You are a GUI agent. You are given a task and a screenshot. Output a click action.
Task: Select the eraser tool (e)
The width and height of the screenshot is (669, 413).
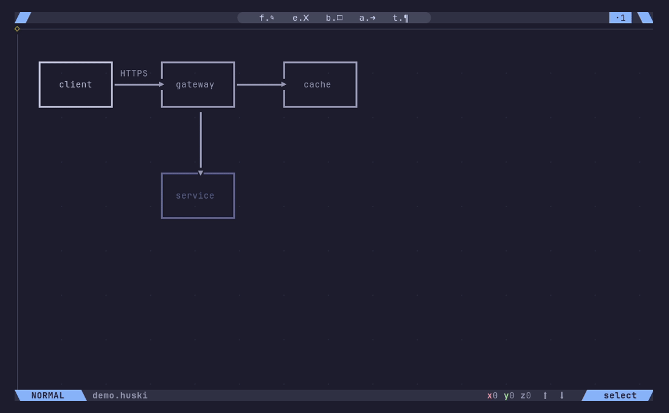(300, 18)
